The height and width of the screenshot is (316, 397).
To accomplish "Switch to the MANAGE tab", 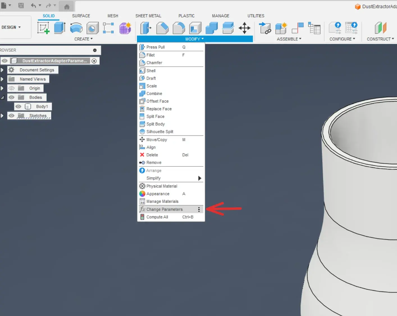I will [x=220, y=16].
